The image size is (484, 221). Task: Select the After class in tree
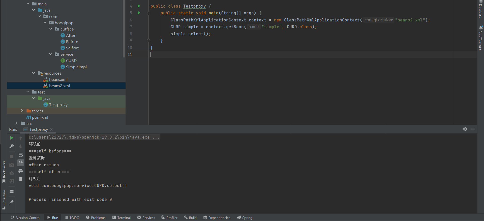pos(68,35)
